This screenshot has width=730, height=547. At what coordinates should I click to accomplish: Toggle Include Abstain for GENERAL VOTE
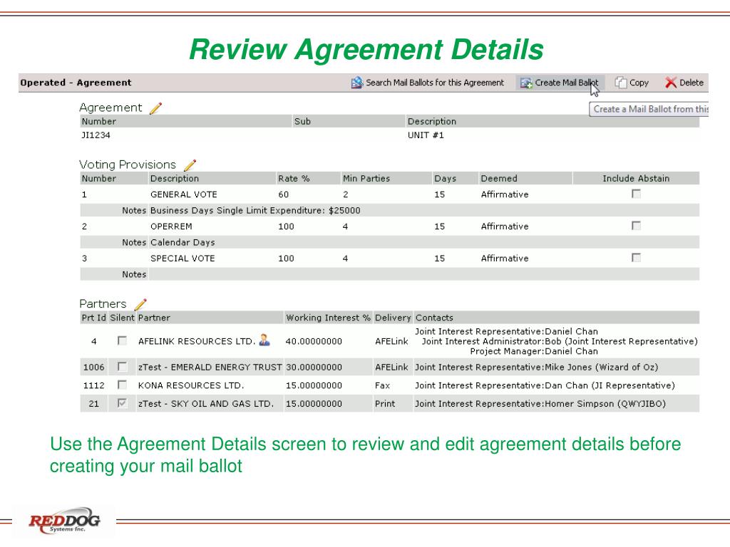click(x=636, y=194)
